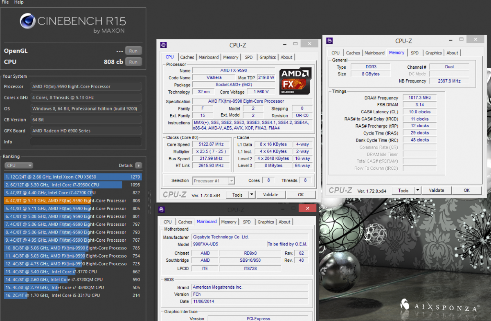The image size is (491, 321).
Task: Click the Info input field
Action: point(86,142)
